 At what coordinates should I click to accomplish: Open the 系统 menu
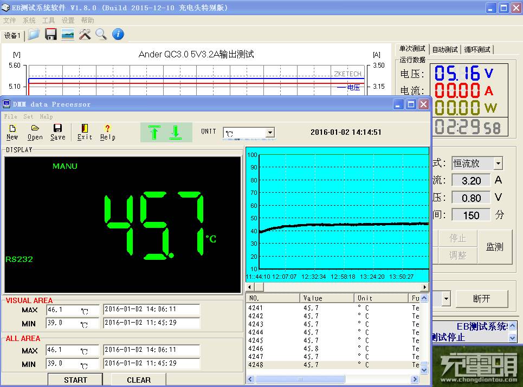(x=29, y=21)
